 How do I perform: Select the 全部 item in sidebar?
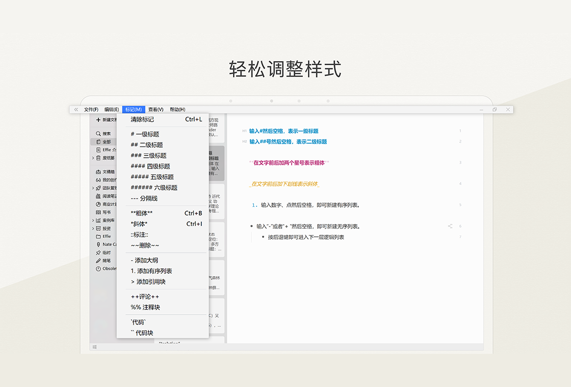[x=106, y=142]
